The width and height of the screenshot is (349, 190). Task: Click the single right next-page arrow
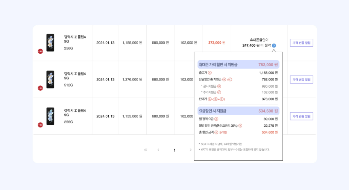coord(191,150)
